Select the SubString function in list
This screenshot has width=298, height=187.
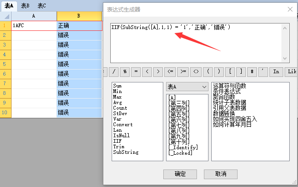[x=125, y=152]
